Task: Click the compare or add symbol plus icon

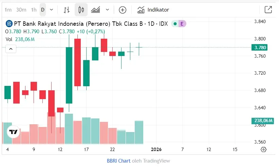Action: (123, 10)
